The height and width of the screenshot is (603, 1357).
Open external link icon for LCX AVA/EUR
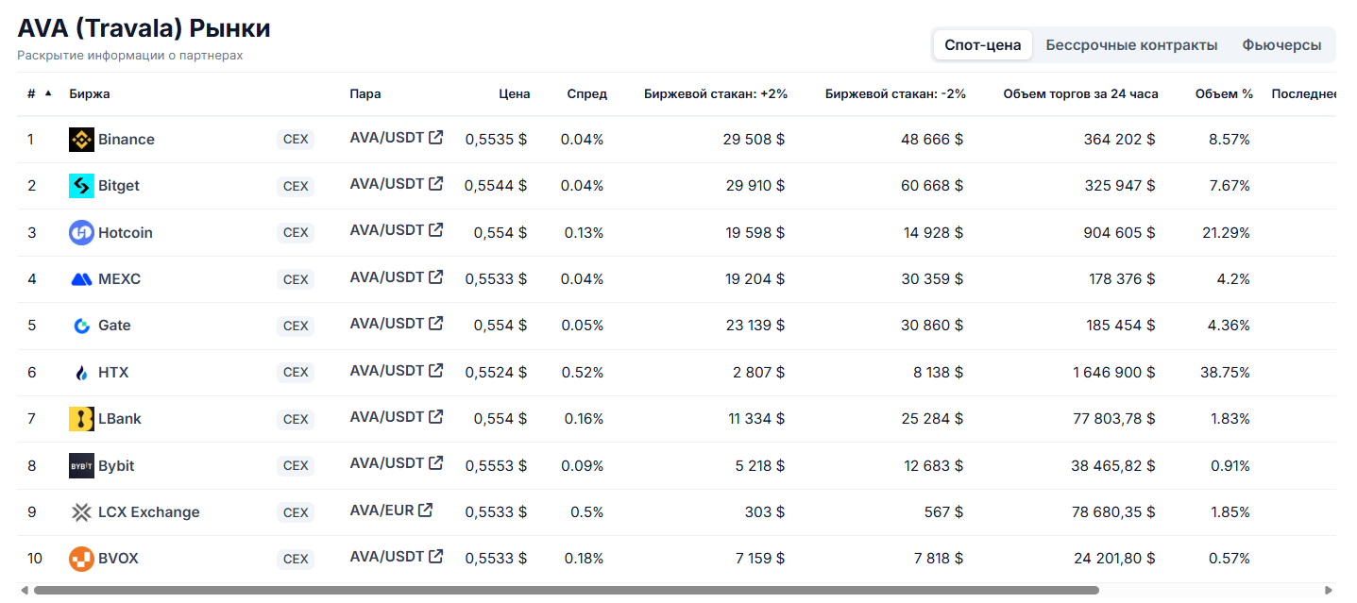426,511
